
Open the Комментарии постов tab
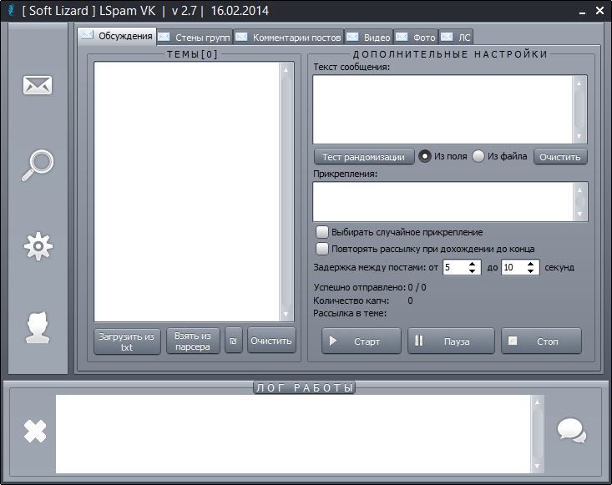point(289,38)
